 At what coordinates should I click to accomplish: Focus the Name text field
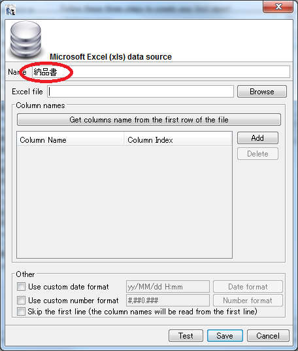(x=161, y=72)
